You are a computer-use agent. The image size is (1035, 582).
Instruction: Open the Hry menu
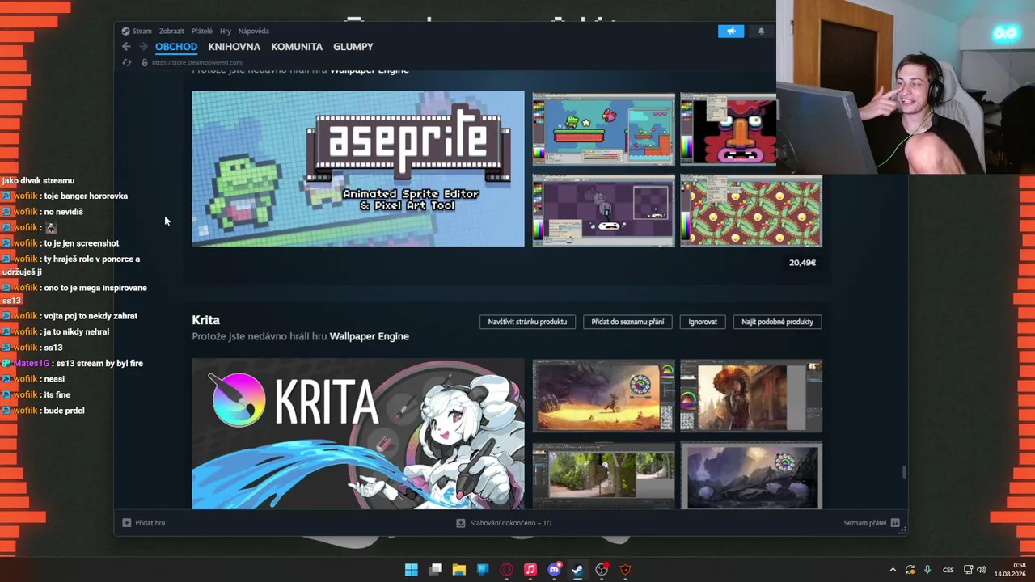(226, 31)
